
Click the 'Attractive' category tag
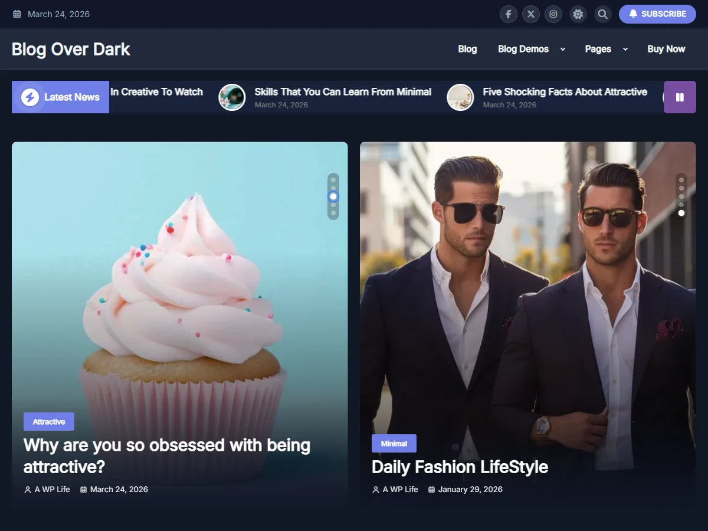(x=49, y=422)
